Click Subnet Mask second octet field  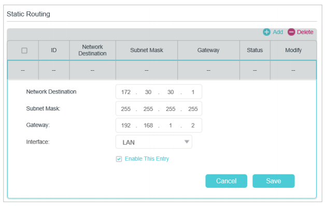pyautogui.click(x=148, y=109)
